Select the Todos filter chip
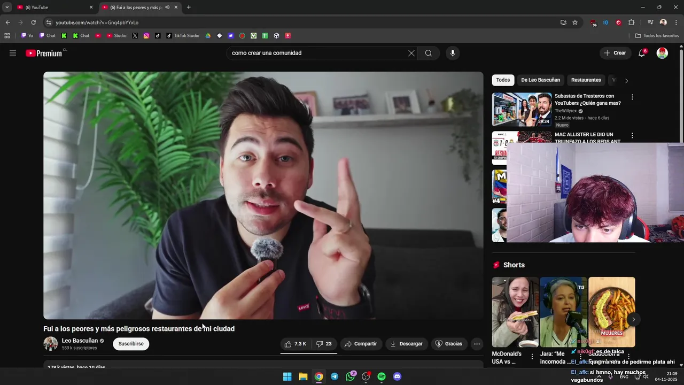684x385 pixels. [503, 80]
